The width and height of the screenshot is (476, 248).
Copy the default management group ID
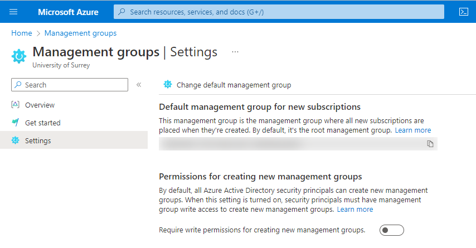(430, 144)
